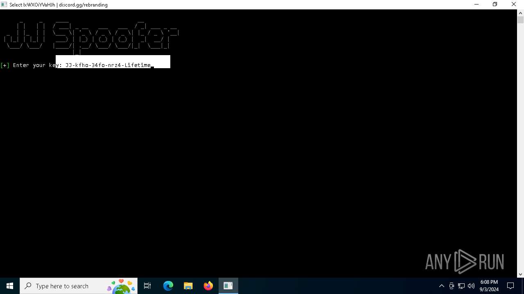
Task: Open the clock showing 6:08 PM
Action: [x=489, y=286]
